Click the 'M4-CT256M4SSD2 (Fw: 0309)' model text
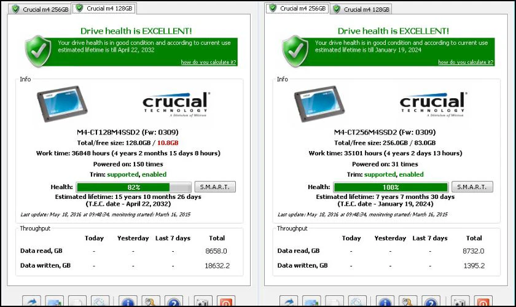516x307 pixels. click(x=385, y=132)
